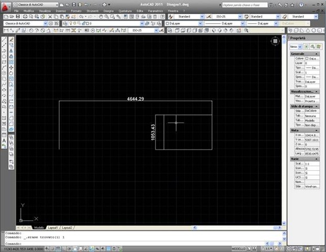Select the Line tool in Draw toolbar
This screenshot has width=326, height=252.
[4, 39]
